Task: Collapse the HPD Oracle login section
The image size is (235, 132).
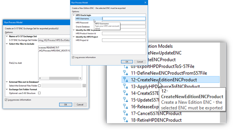Action: (x=74, y=15)
